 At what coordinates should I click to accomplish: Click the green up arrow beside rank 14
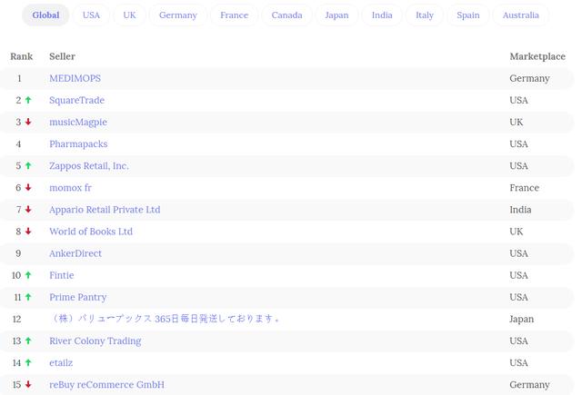[28, 362]
